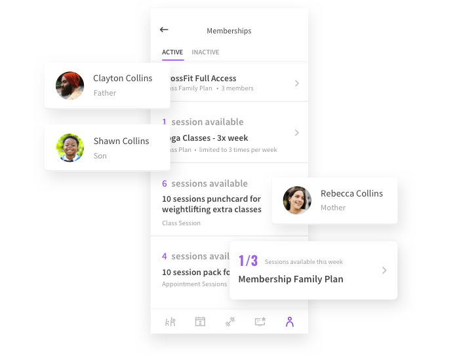
Task: Expand Yoga Classes 3x week chevron
Action: coord(297,133)
